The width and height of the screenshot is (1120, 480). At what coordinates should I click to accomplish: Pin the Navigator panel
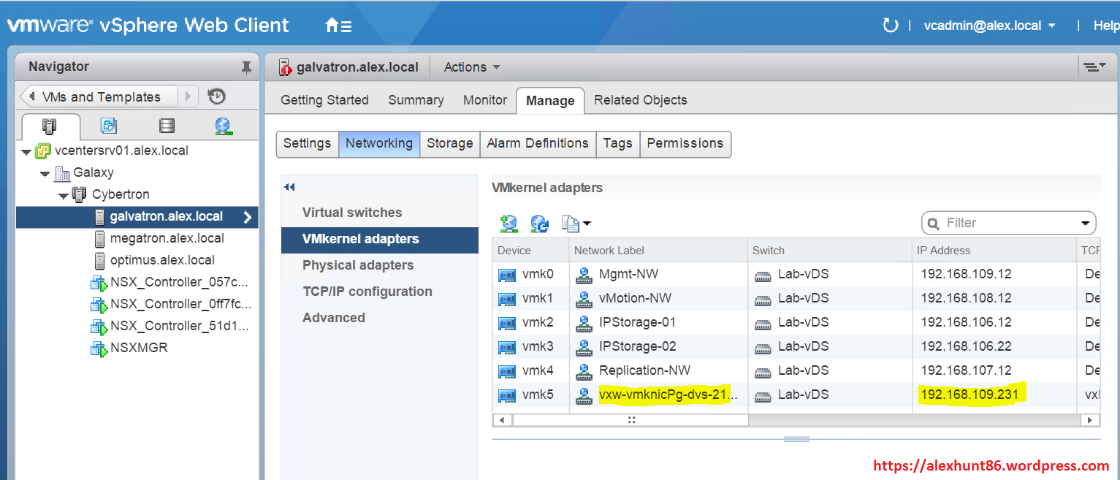tap(246, 67)
